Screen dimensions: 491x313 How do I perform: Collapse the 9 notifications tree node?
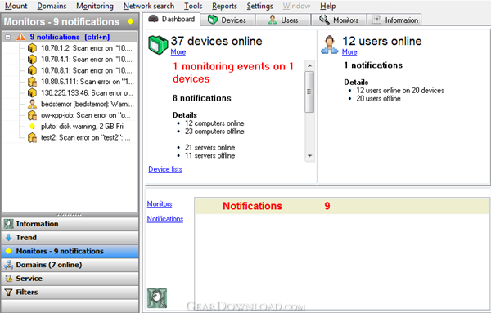click(x=8, y=38)
